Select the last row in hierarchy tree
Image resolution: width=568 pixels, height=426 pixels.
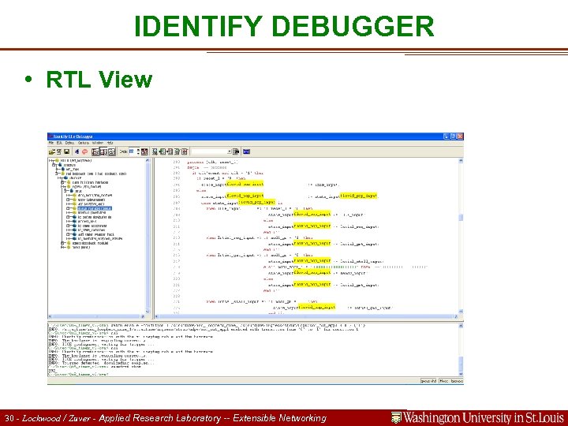pos(80,248)
